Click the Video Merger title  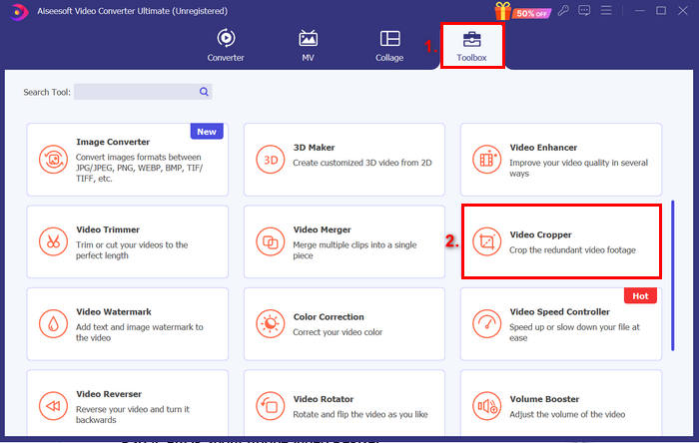pos(322,229)
